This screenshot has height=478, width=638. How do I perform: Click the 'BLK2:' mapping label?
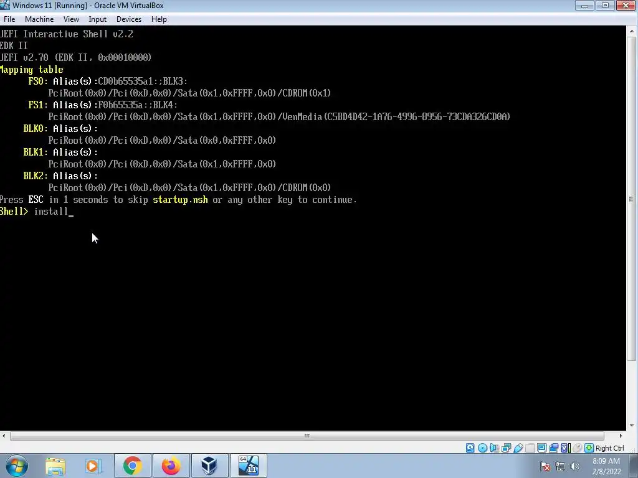[x=36, y=176]
